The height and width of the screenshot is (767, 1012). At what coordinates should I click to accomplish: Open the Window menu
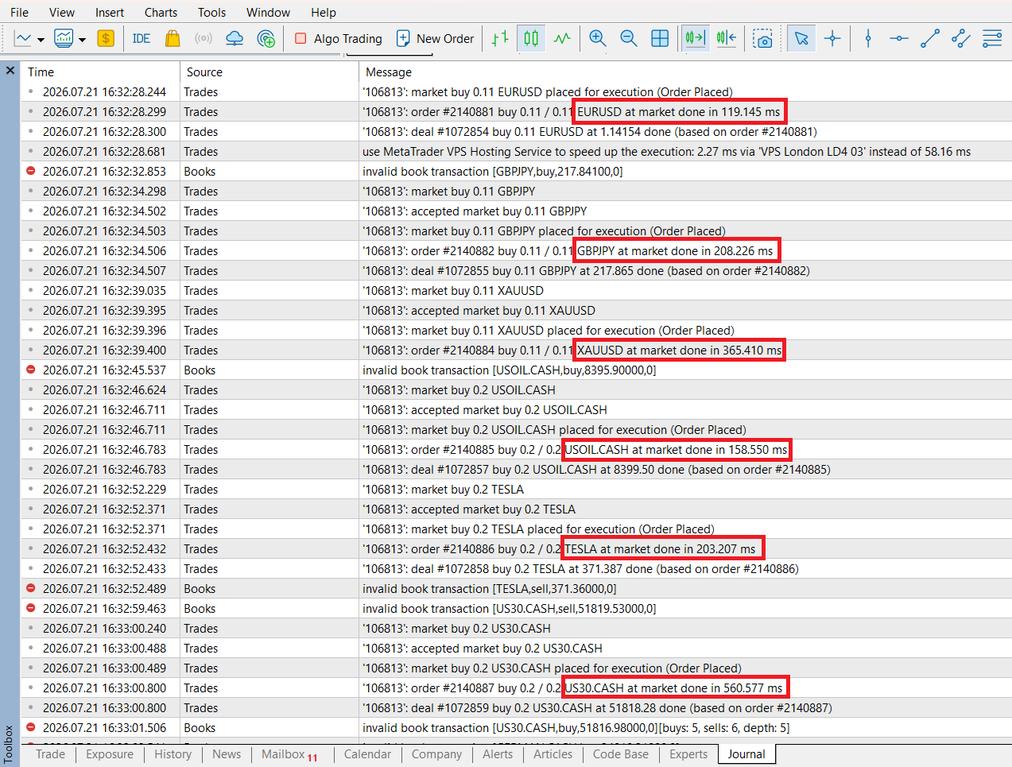tap(268, 12)
